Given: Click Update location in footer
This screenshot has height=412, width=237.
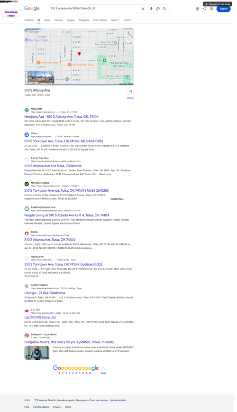Looking at the screenshot, I should point(118,400).
